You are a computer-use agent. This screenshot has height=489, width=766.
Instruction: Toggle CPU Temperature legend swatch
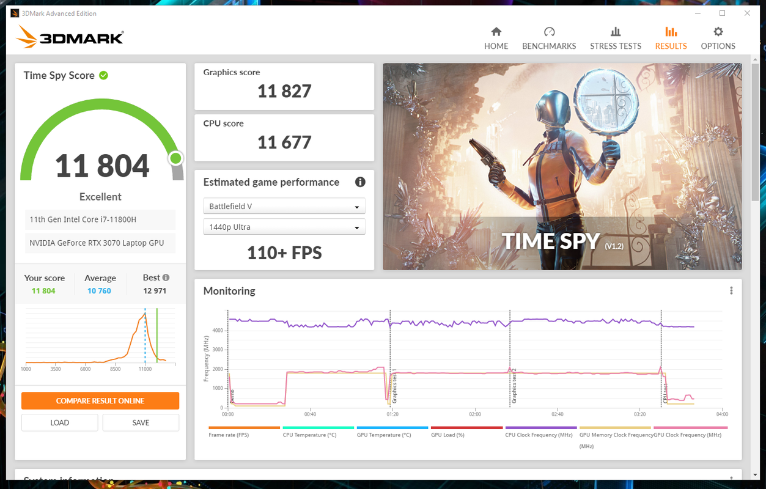(x=319, y=428)
